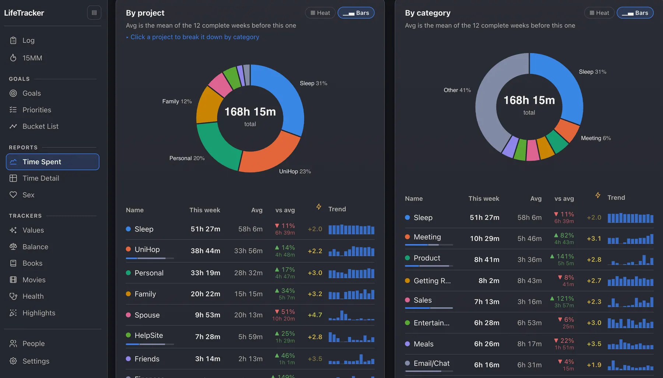This screenshot has width=663, height=378.
Task: Switch By category view to Bars
Action: click(x=635, y=13)
